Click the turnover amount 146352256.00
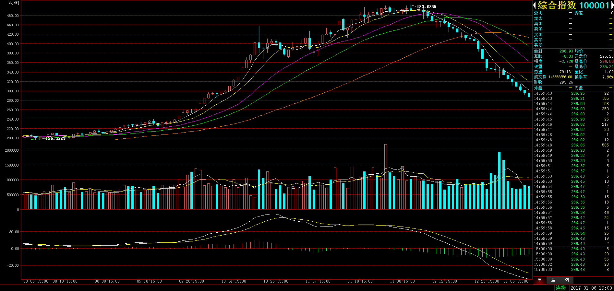Image resolution: width=614 pixels, height=291 pixels. 560,77
